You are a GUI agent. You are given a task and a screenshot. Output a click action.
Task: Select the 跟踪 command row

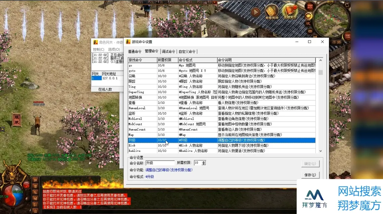[x=222, y=82]
